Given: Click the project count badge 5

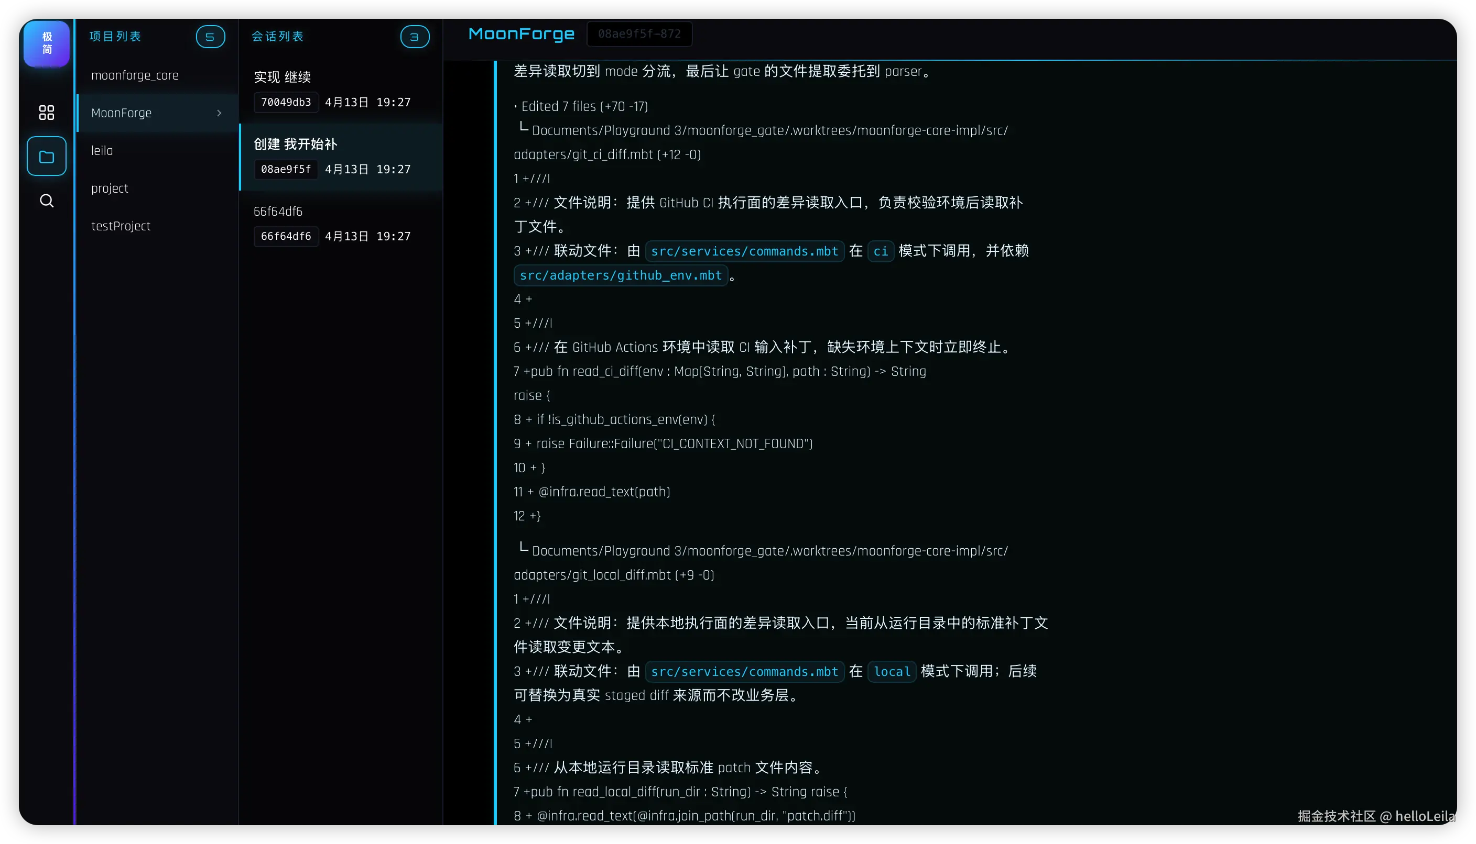Looking at the screenshot, I should click(x=210, y=37).
